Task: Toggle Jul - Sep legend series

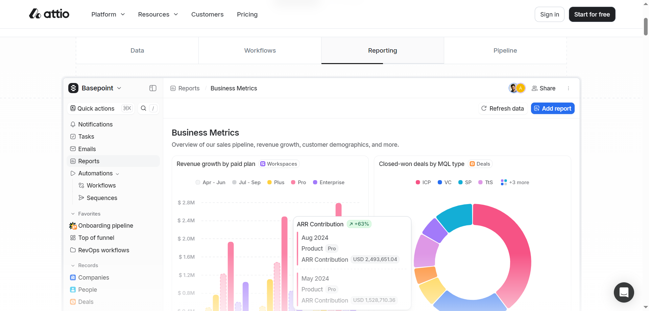Action: pyautogui.click(x=246, y=182)
